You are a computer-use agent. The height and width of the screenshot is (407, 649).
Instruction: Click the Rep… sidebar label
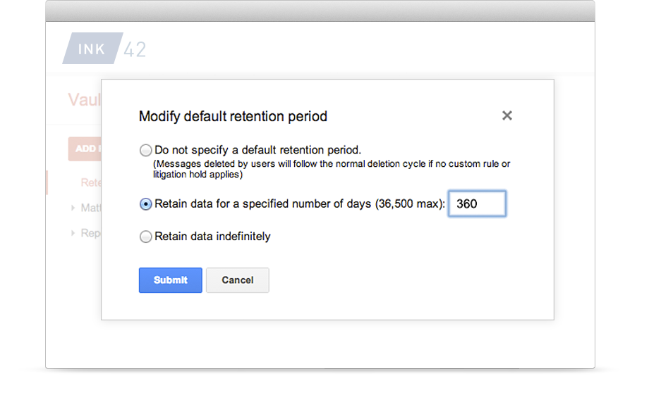click(x=90, y=233)
